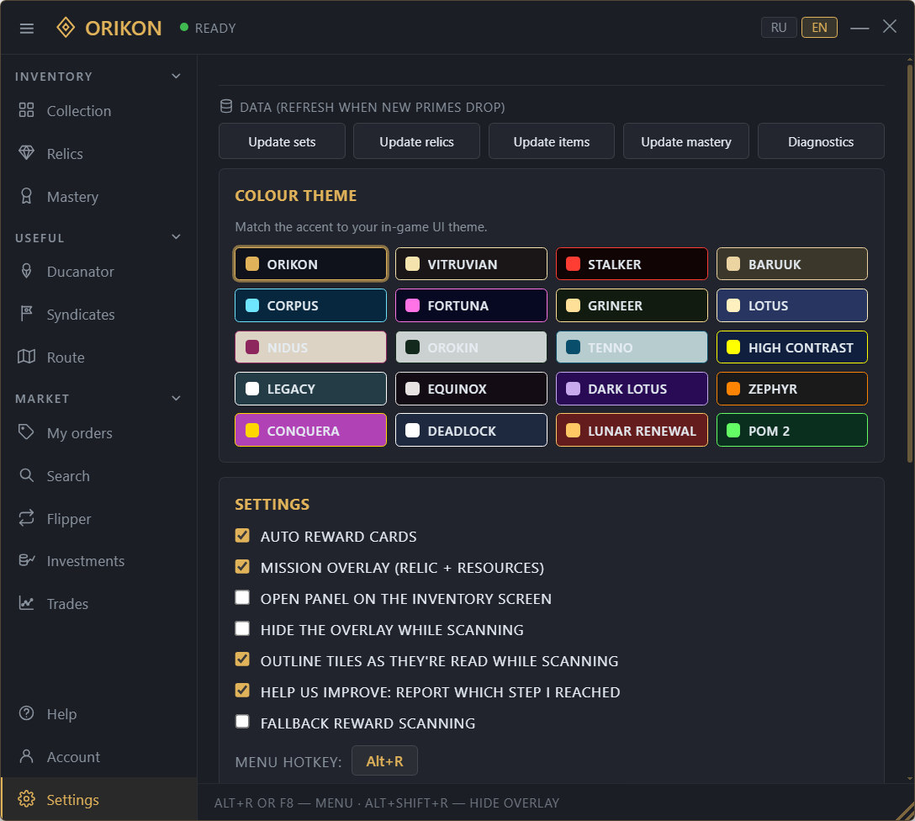Click the bottom-right resize grip

point(906,812)
